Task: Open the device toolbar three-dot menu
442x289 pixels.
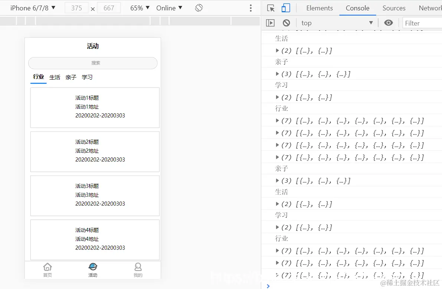Action: click(x=251, y=8)
